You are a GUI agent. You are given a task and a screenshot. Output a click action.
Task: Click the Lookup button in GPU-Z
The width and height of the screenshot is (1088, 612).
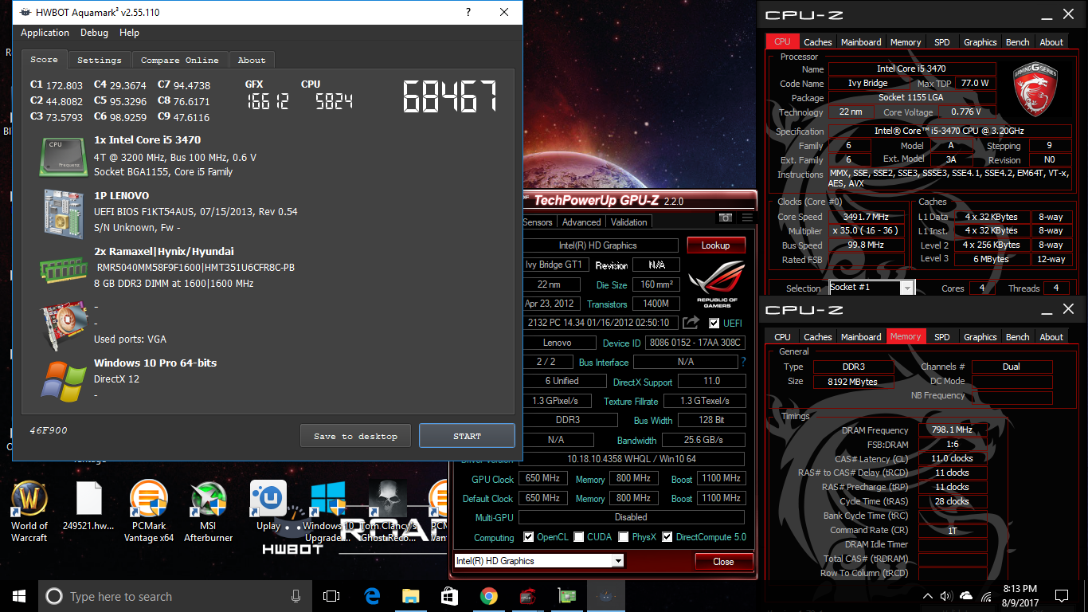[715, 245]
